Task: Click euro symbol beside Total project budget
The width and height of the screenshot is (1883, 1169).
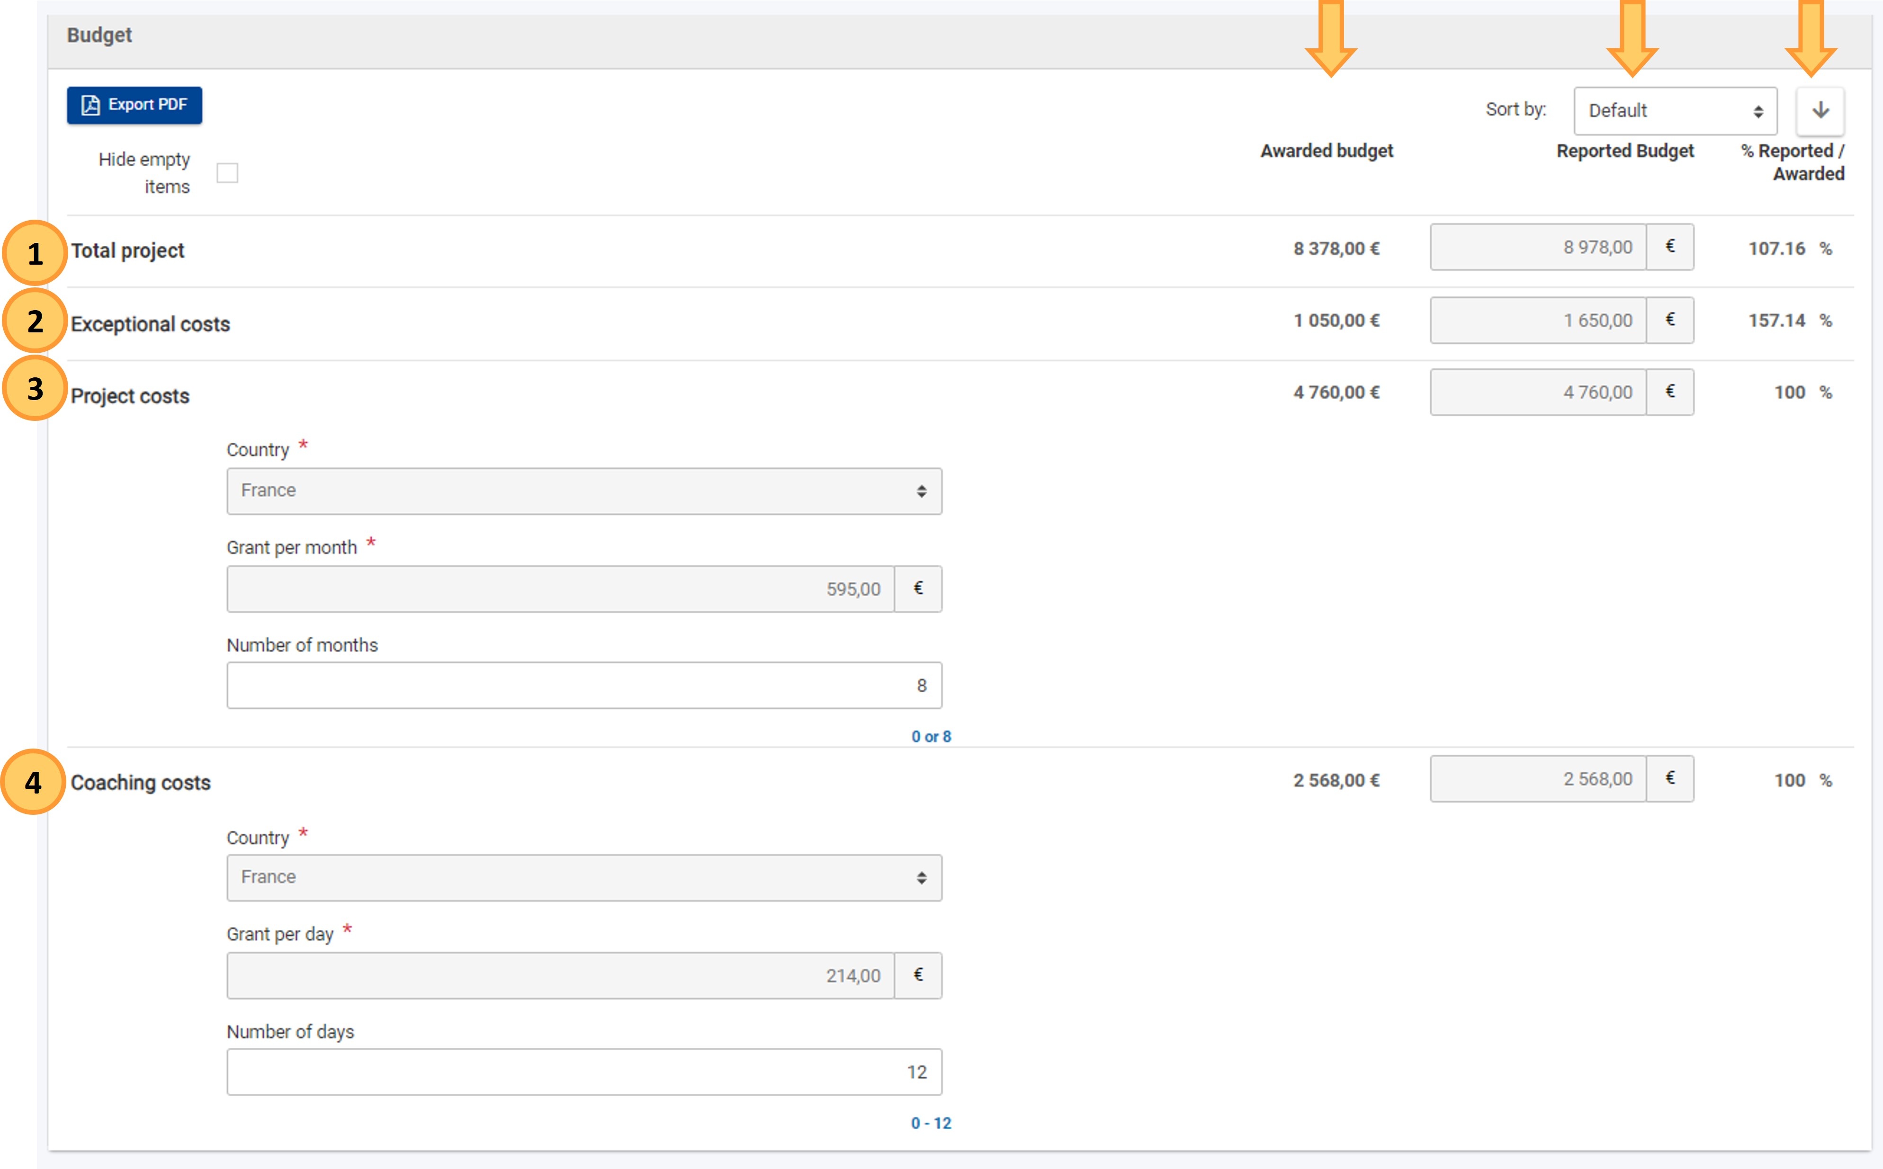Action: click(x=1670, y=248)
